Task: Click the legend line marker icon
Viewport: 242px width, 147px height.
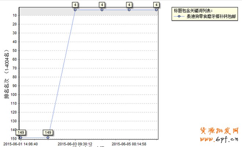Action: coord(179,16)
